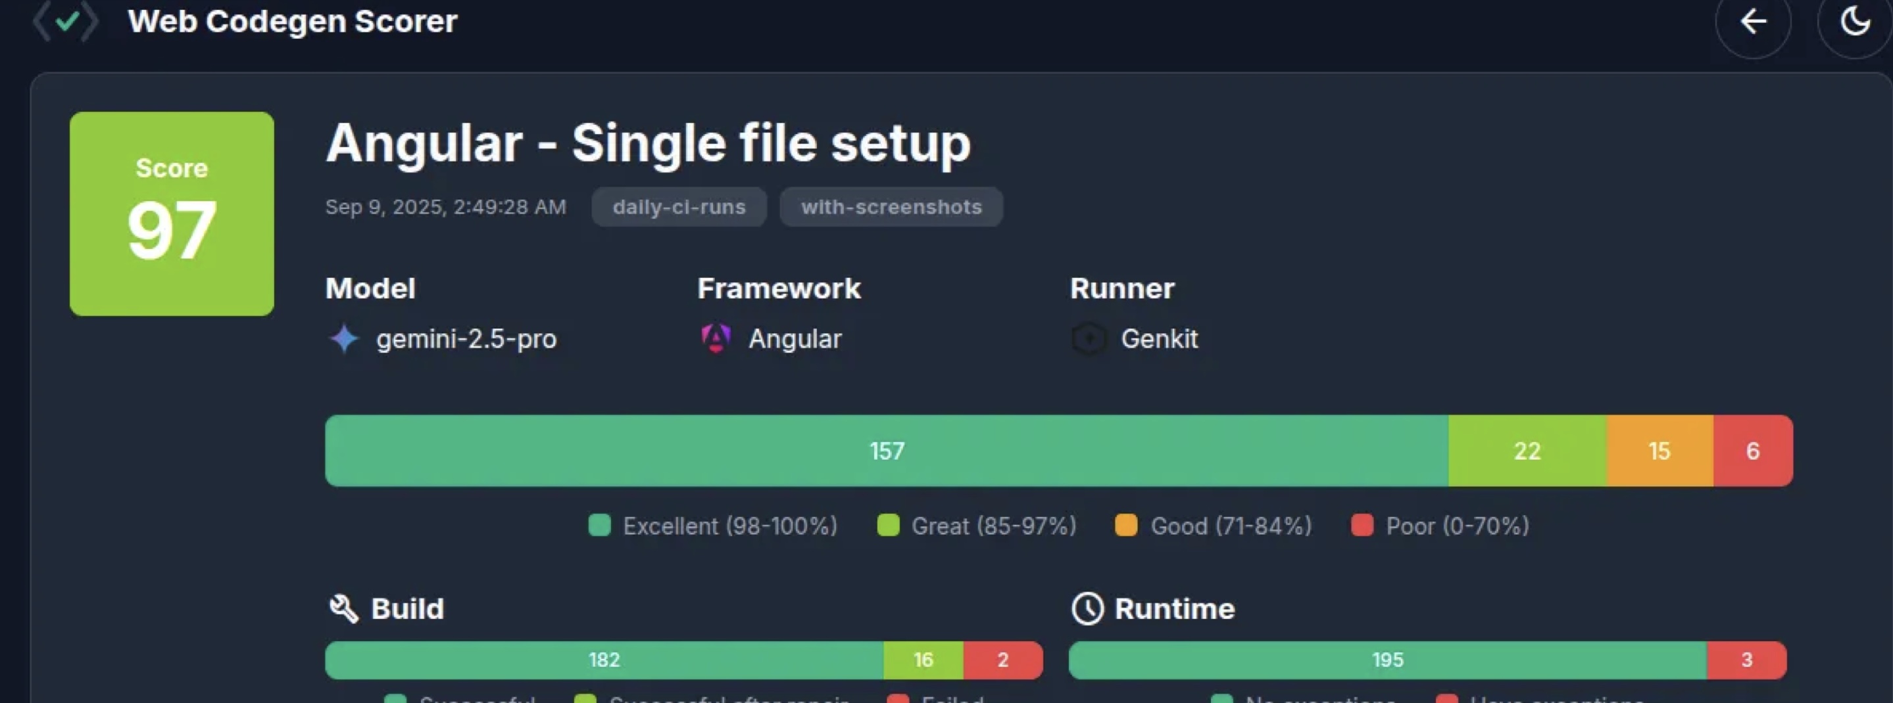This screenshot has width=1893, height=703.
Task: Click the 'Genkit' runner name
Action: coord(1160,339)
